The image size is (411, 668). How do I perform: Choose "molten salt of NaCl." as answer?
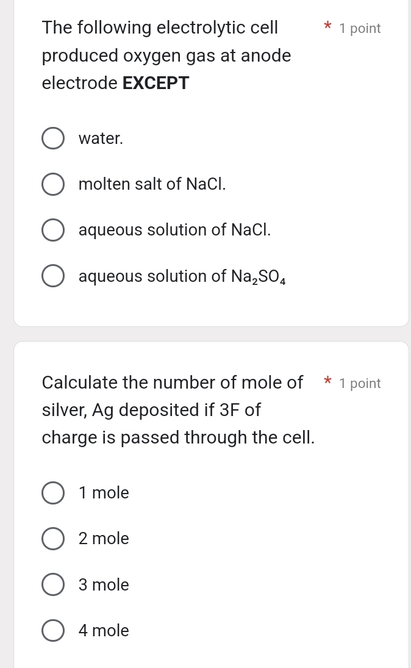[53, 184]
